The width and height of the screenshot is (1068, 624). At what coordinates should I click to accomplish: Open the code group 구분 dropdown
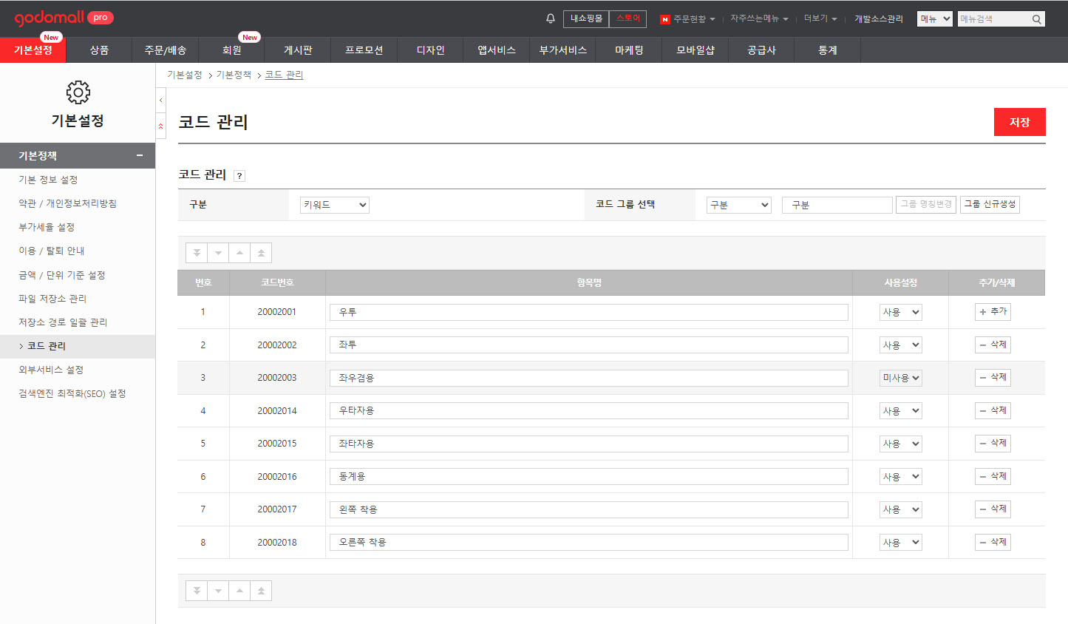tap(739, 205)
